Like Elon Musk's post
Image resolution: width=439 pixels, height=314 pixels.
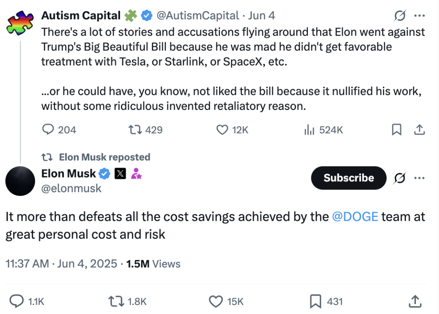pos(216,302)
